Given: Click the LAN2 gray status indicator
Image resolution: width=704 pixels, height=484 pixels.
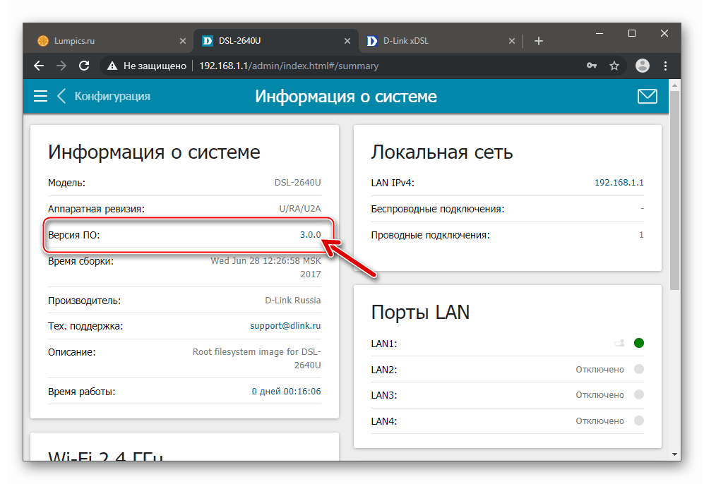Looking at the screenshot, I should pyautogui.click(x=639, y=369).
